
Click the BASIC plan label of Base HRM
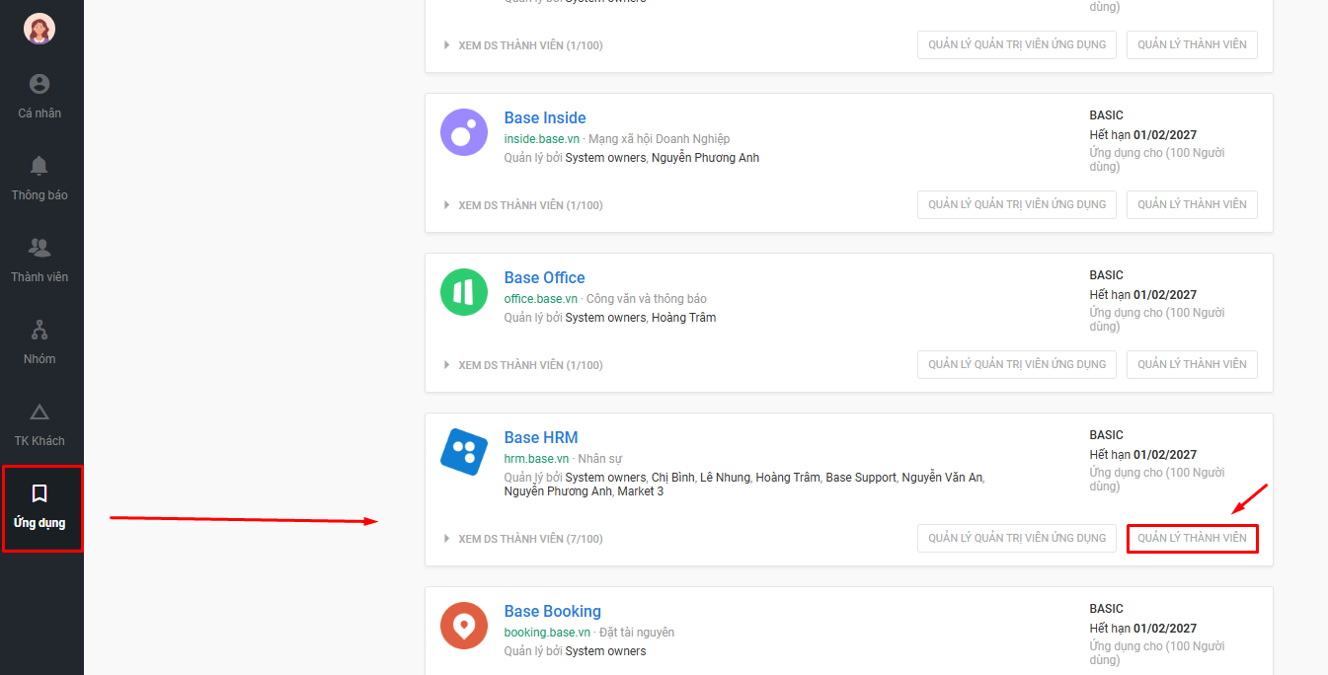click(1106, 435)
